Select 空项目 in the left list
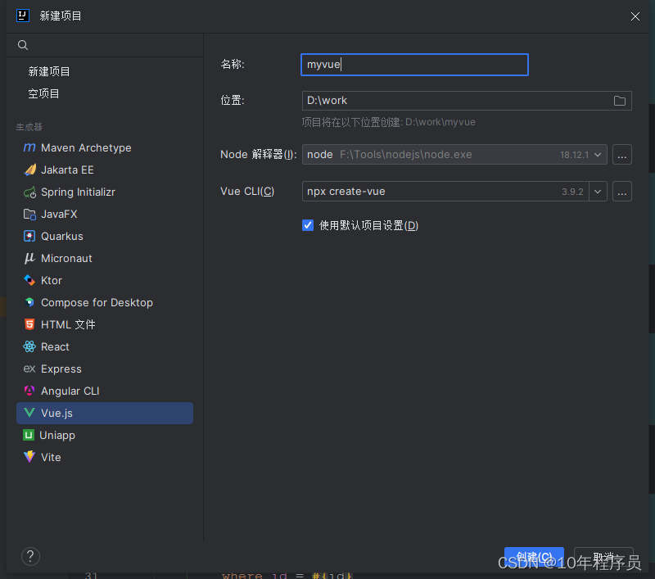This screenshot has height=579, width=655. tap(43, 93)
